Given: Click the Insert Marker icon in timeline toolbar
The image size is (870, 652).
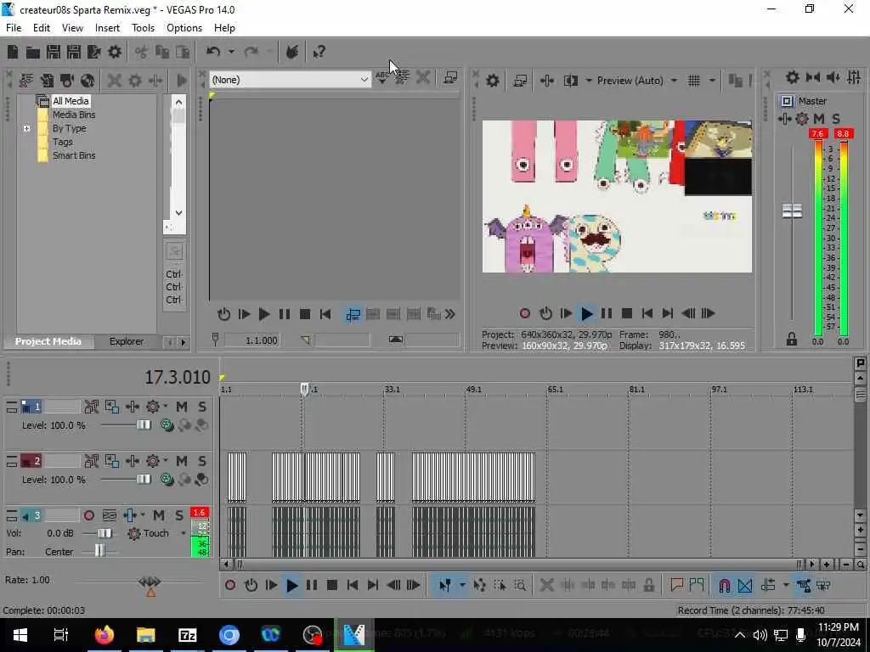Looking at the screenshot, I should (676, 586).
